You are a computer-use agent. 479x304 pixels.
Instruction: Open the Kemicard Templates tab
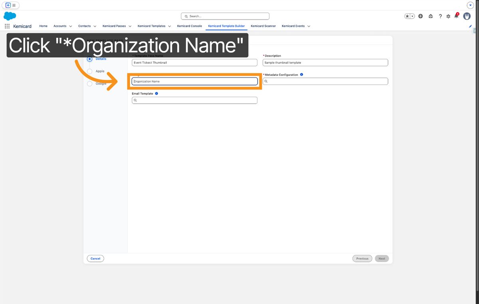click(152, 26)
